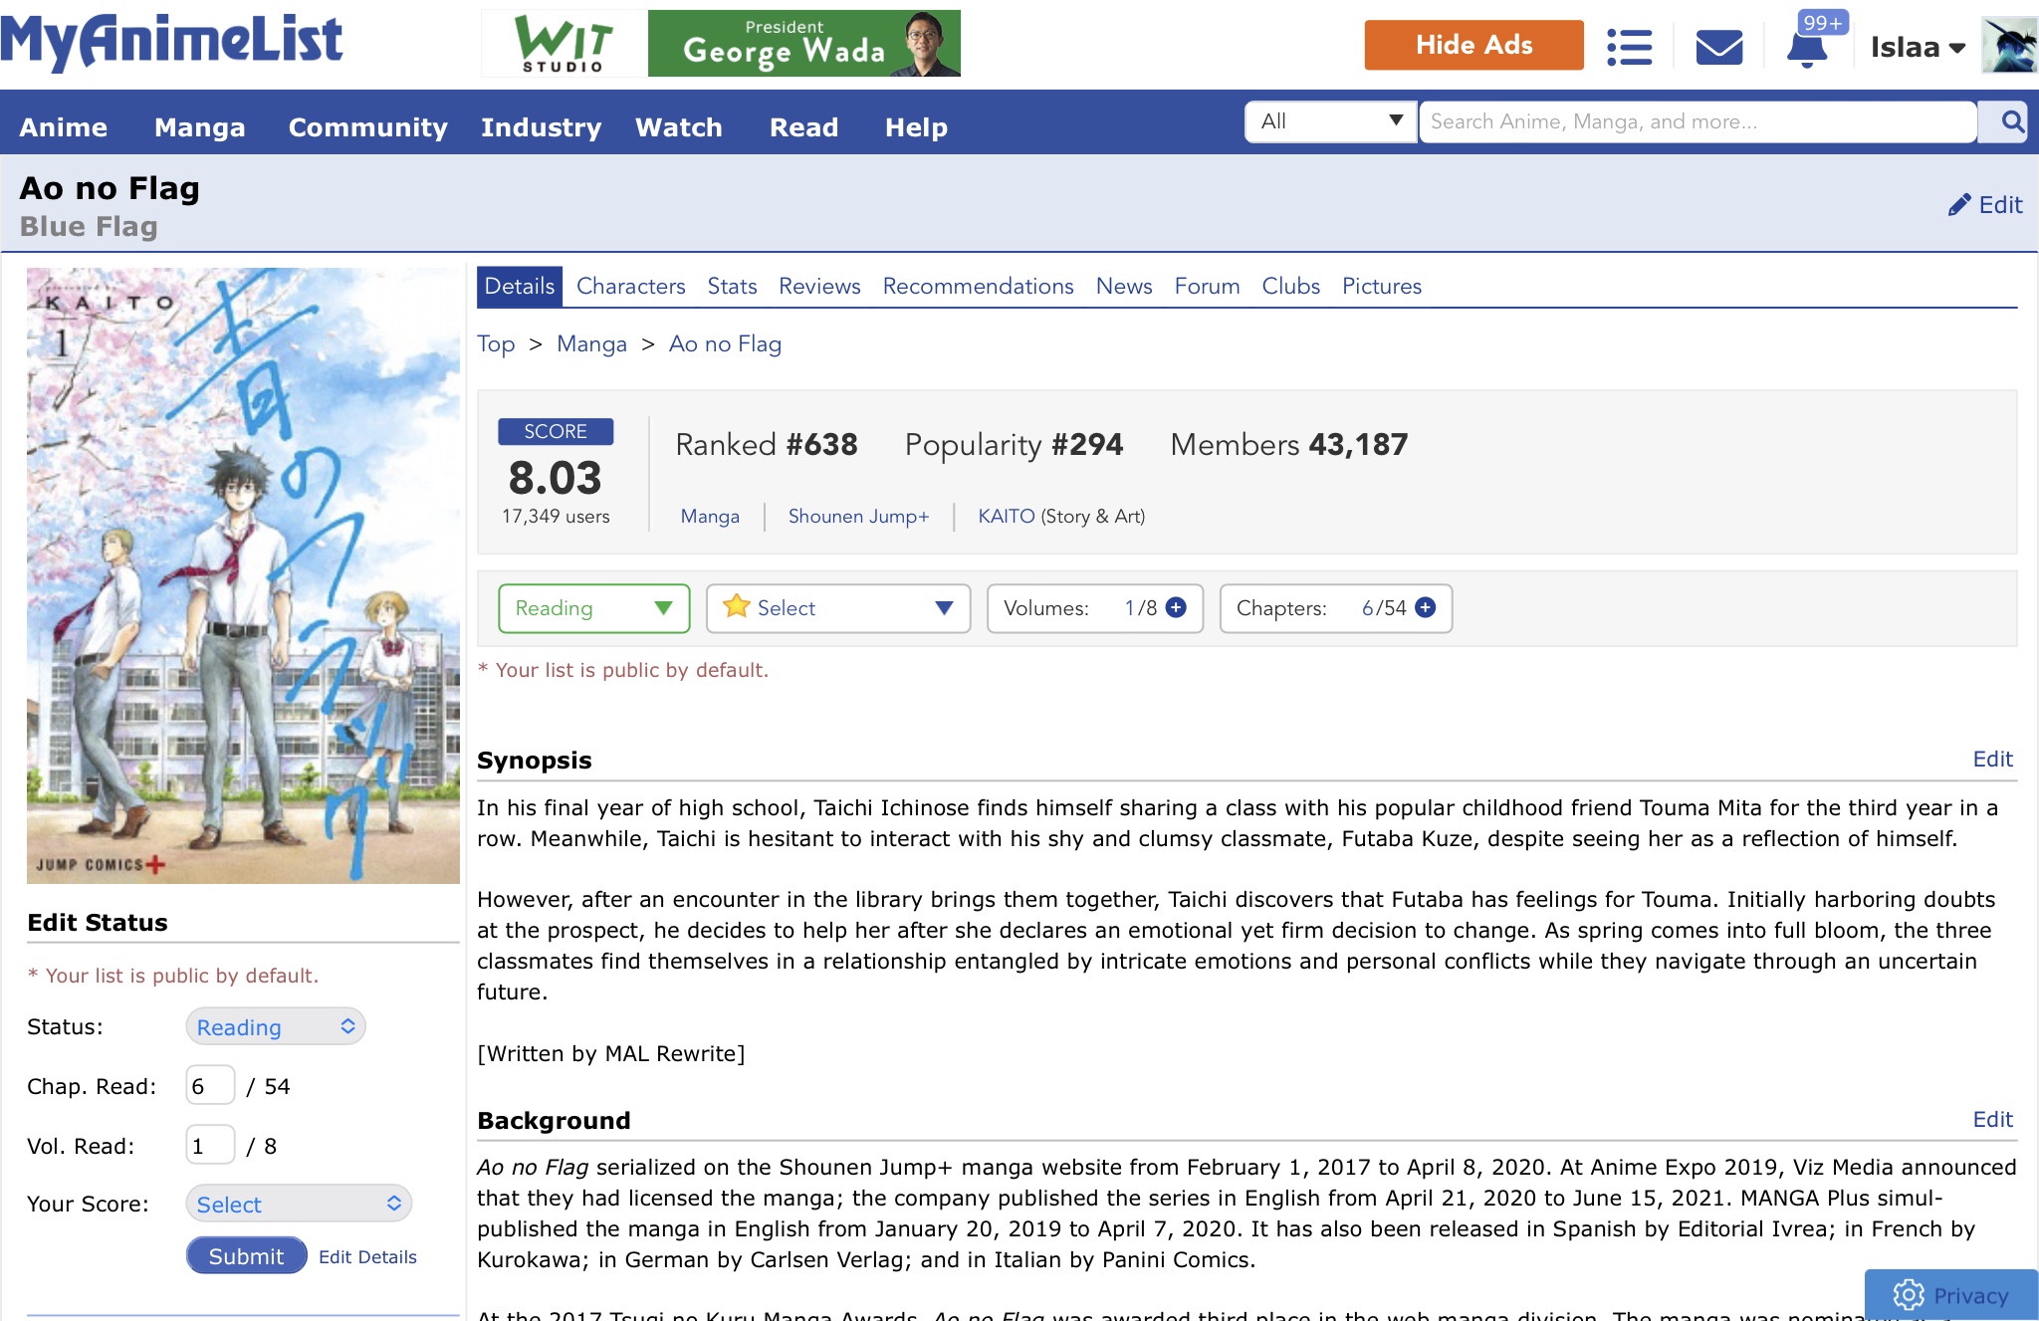
Task: Switch to the Forum tab
Action: point(1207,287)
